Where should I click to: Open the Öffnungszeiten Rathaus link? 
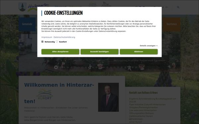point(141,113)
